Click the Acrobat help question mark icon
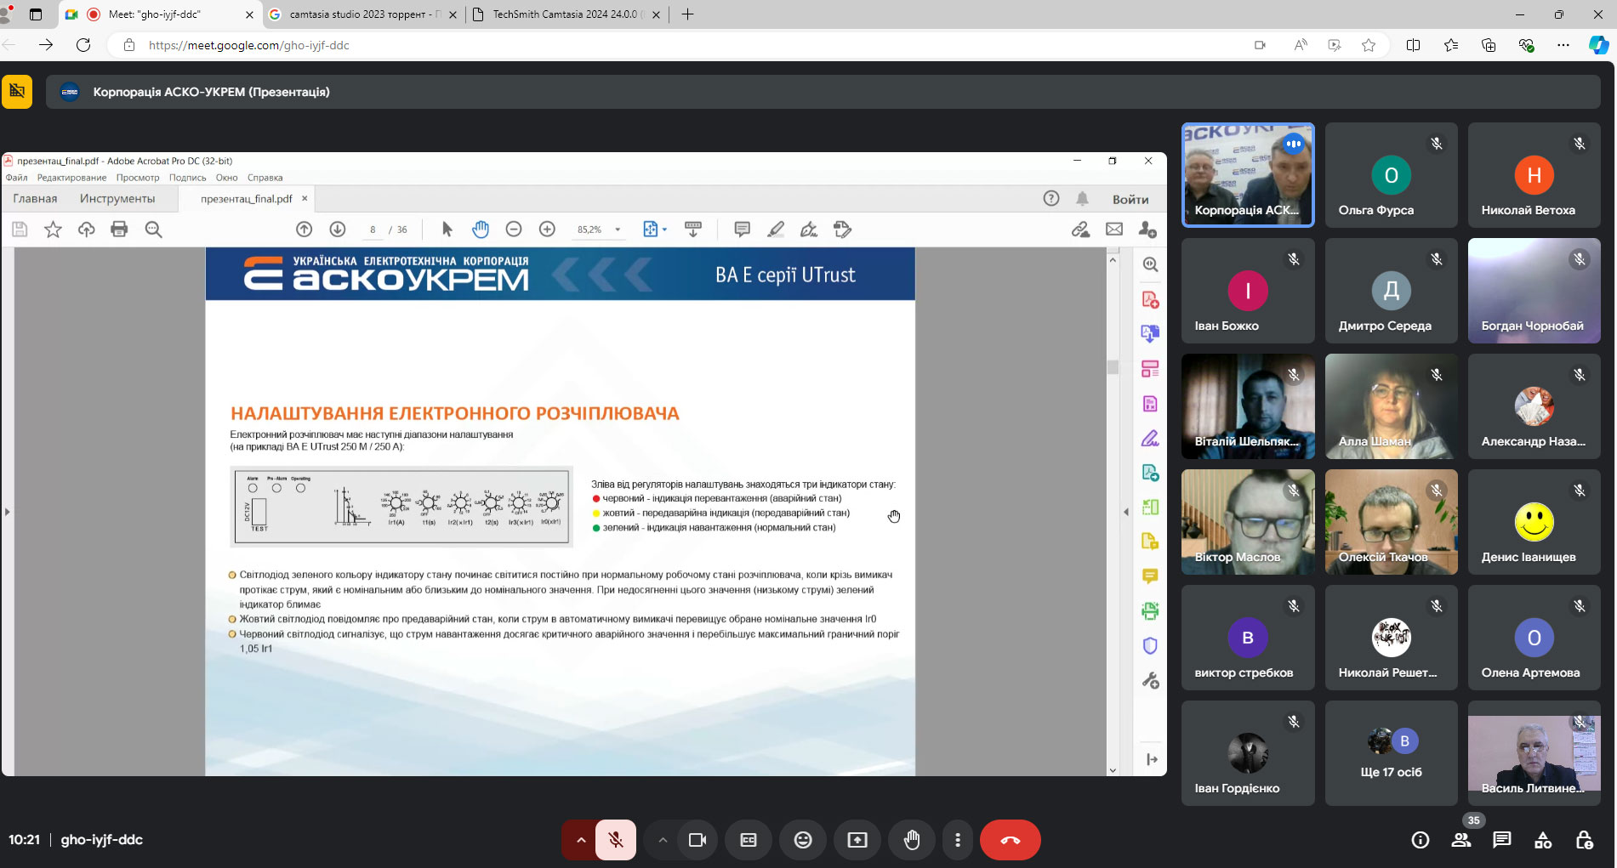Viewport: 1617px width, 868px height. (x=1051, y=199)
